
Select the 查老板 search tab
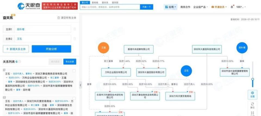coord(95,2)
